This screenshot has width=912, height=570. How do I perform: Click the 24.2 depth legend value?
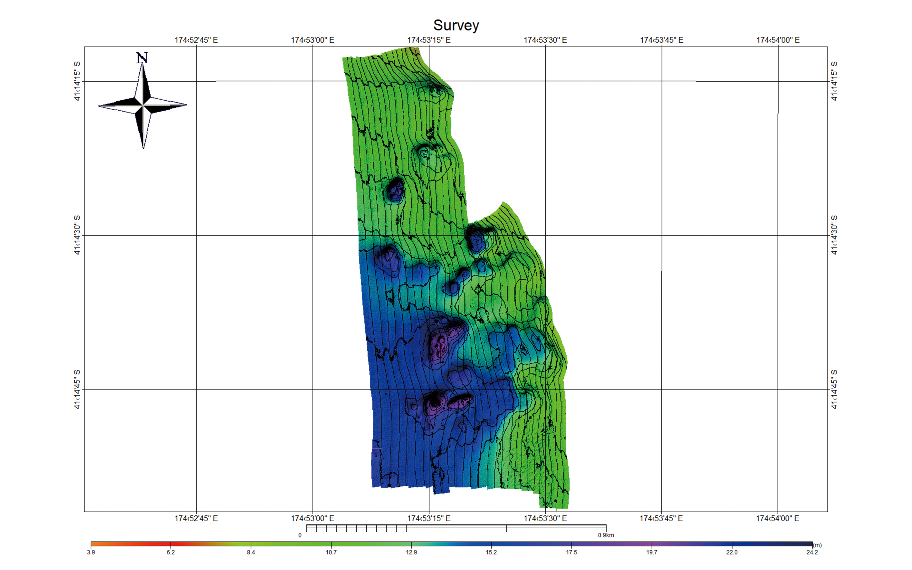point(812,552)
